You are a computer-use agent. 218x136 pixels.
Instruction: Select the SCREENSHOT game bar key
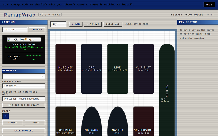[x=144, y=121]
